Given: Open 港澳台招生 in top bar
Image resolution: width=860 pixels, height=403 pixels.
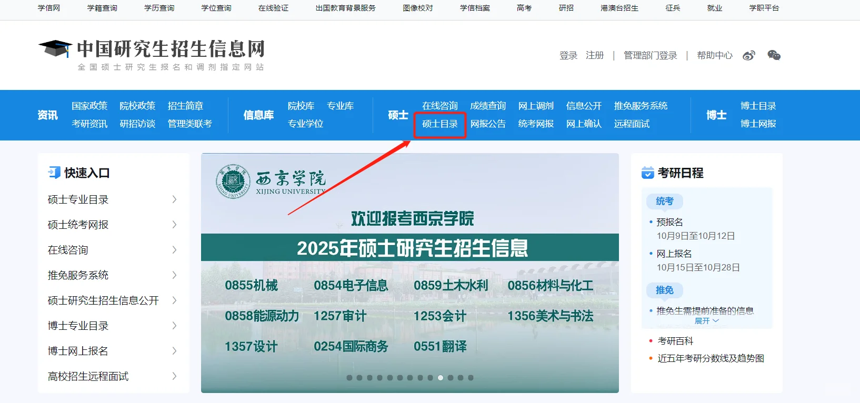Looking at the screenshot, I should pyautogui.click(x=619, y=8).
